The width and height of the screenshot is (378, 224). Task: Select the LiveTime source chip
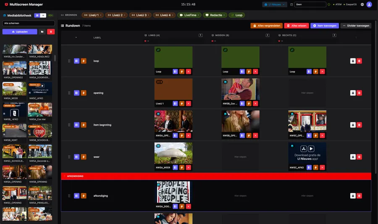(189, 15)
